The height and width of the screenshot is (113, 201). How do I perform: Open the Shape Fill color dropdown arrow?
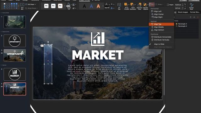click(x=71, y=5)
